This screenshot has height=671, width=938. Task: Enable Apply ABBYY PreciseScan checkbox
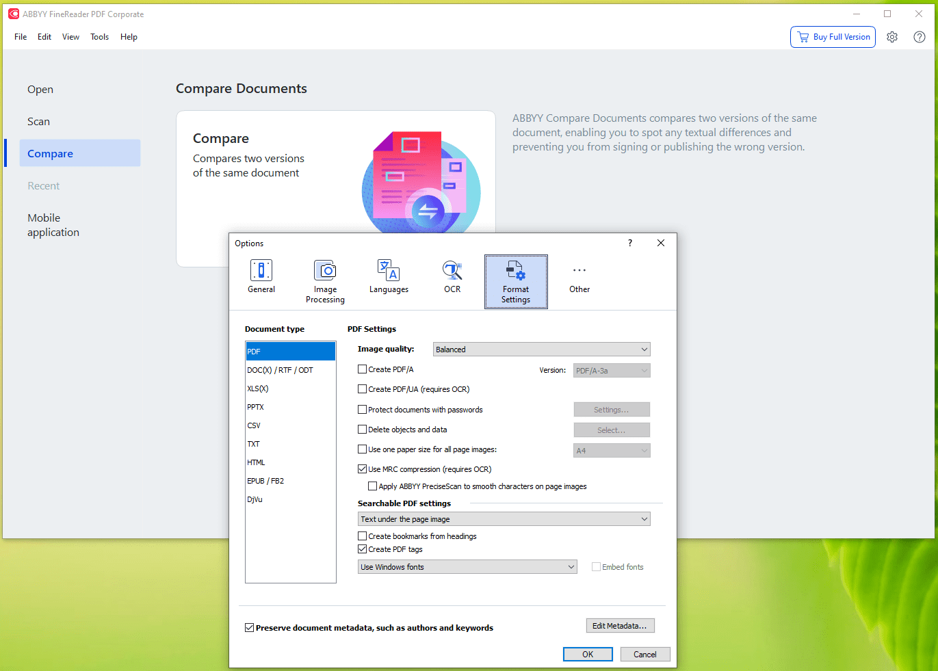(373, 486)
